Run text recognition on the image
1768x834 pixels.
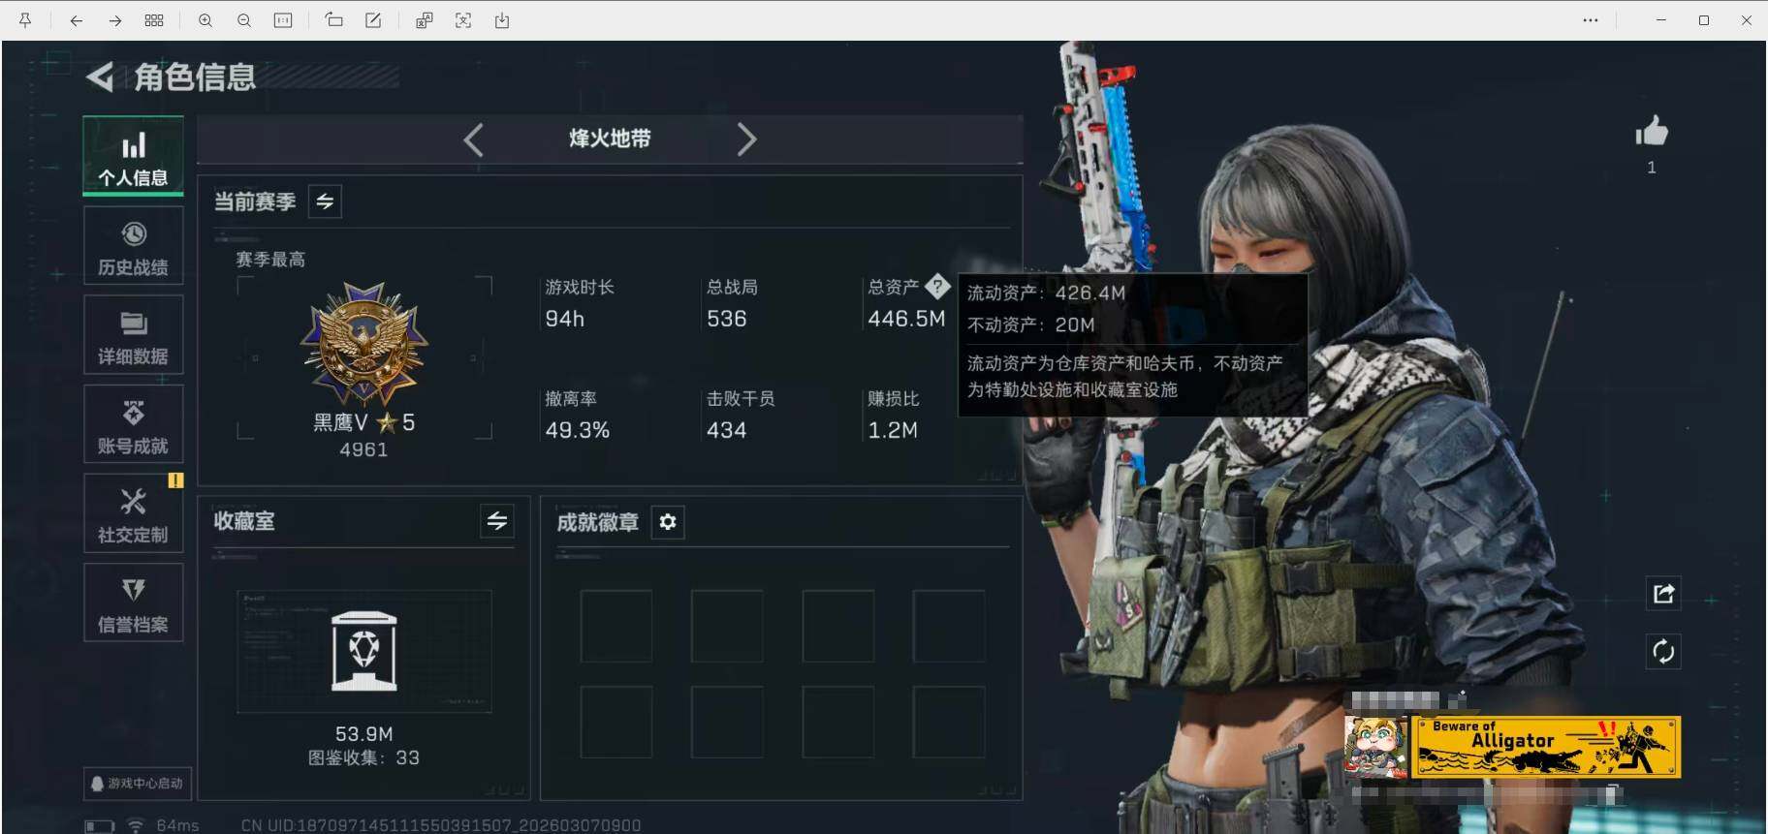click(x=463, y=20)
